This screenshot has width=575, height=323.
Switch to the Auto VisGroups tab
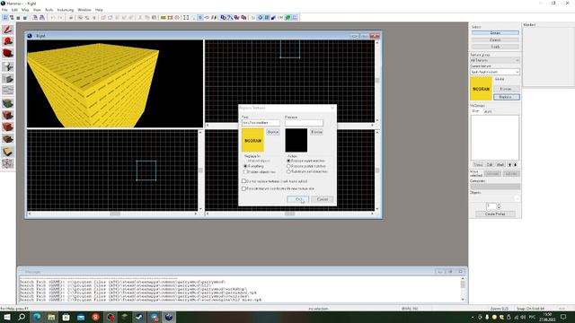click(488, 111)
